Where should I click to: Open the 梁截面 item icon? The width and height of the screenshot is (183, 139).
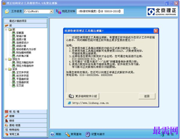click(14, 33)
